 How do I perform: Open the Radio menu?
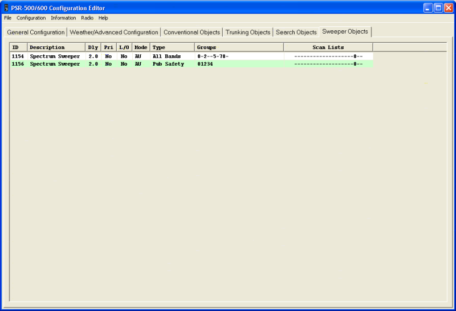pos(87,18)
